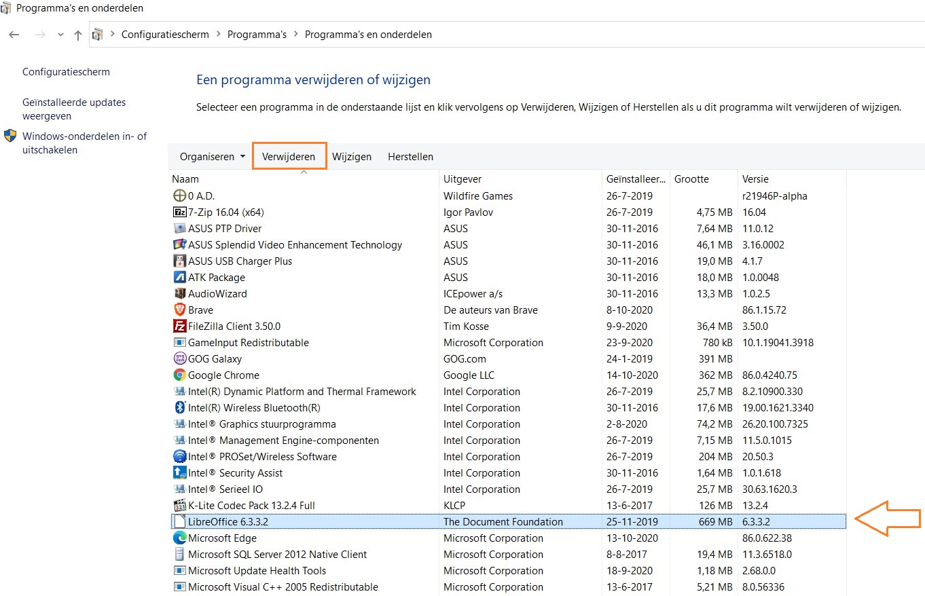Image resolution: width=925 pixels, height=596 pixels.
Task: Click the 669 MB size cell
Action: 715,522
